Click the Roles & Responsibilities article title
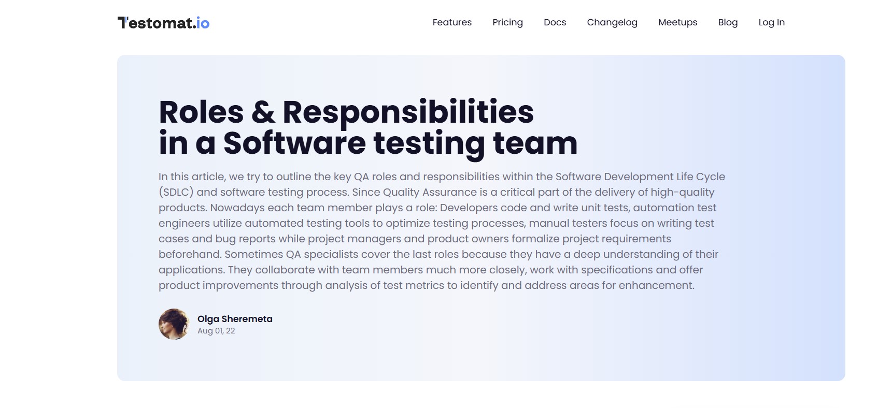This screenshot has width=892, height=408. (368, 127)
